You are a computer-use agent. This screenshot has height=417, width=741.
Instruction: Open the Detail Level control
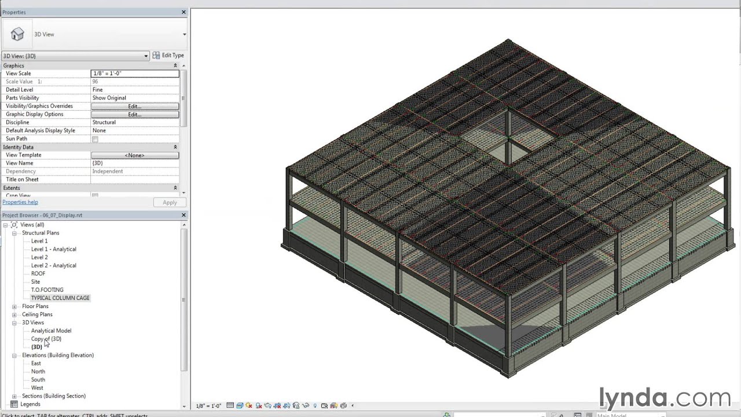(230, 405)
